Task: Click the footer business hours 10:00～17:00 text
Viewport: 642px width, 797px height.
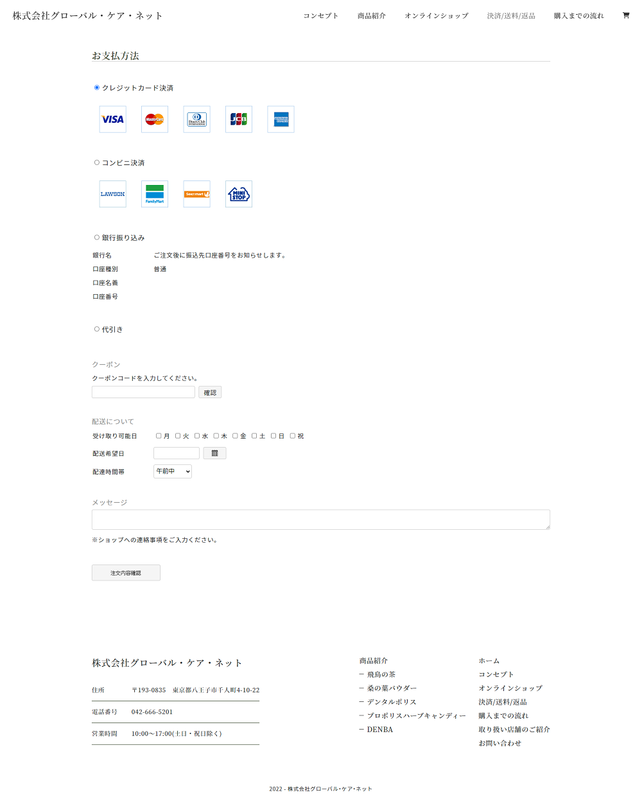Action: [177, 733]
